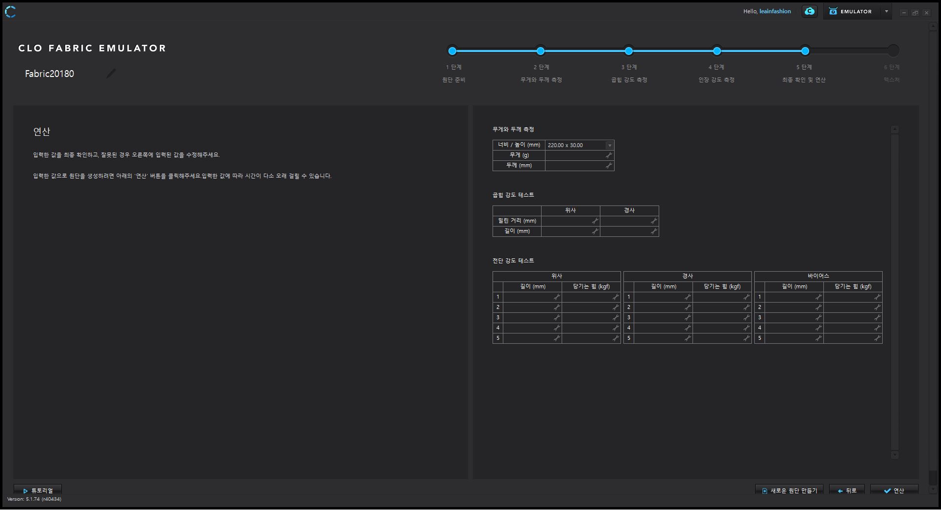941x510 pixels.
Task: Jump to step 4 인장 강도 측정 marker
Action: point(717,51)
